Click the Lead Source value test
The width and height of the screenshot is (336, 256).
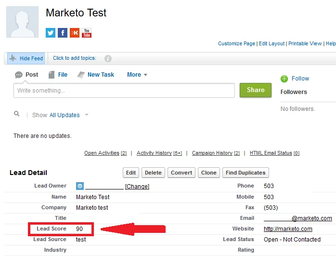pyautogui.click(x=81, y=240)
